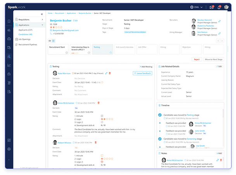This screenshot has height=175, width=236.
Task: Go to next stages with right arrow
Action: coord(222,41)
